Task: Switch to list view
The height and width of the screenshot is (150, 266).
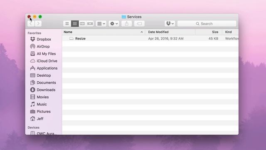Action: coord(75,24)
